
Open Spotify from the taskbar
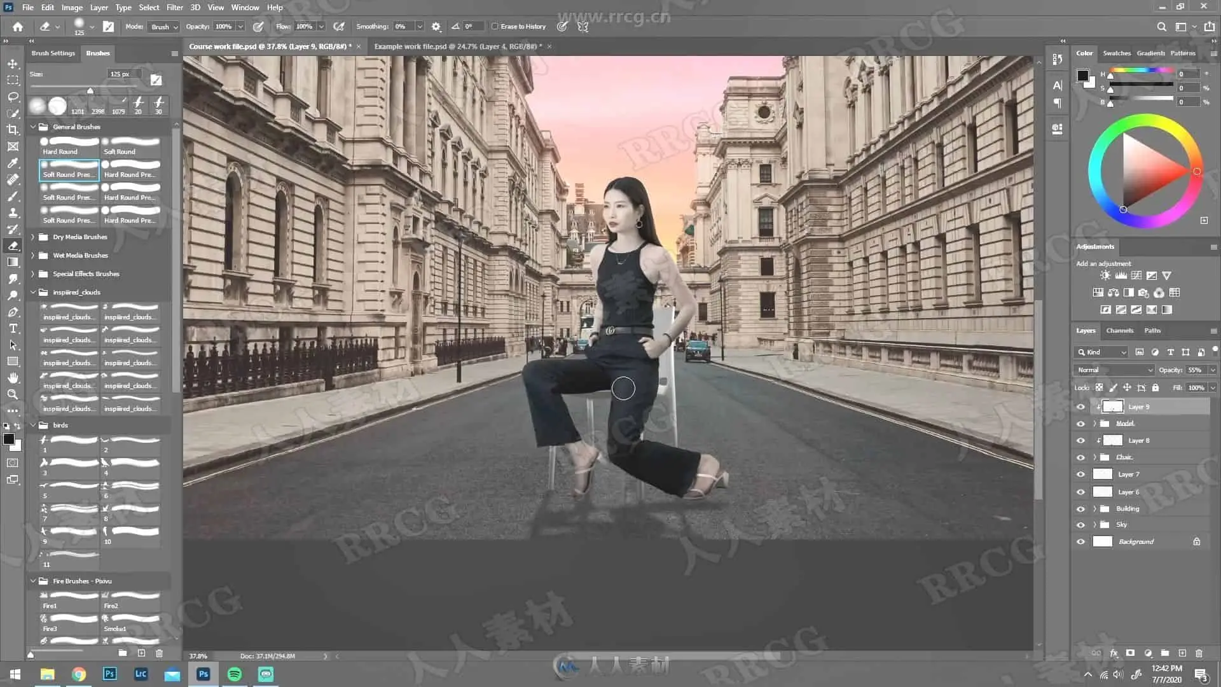[234, 674]
